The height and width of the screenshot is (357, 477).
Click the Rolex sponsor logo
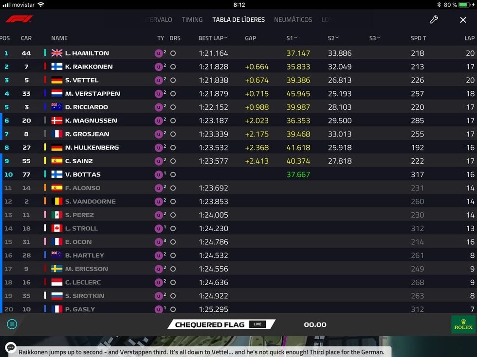(x=463, y=324)
